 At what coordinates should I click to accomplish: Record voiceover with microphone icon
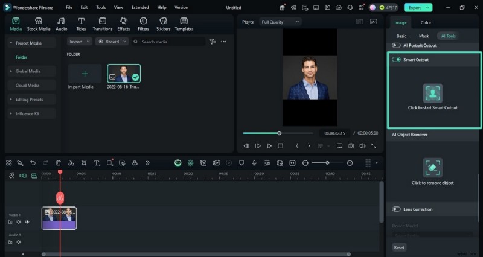coord(254,163)
